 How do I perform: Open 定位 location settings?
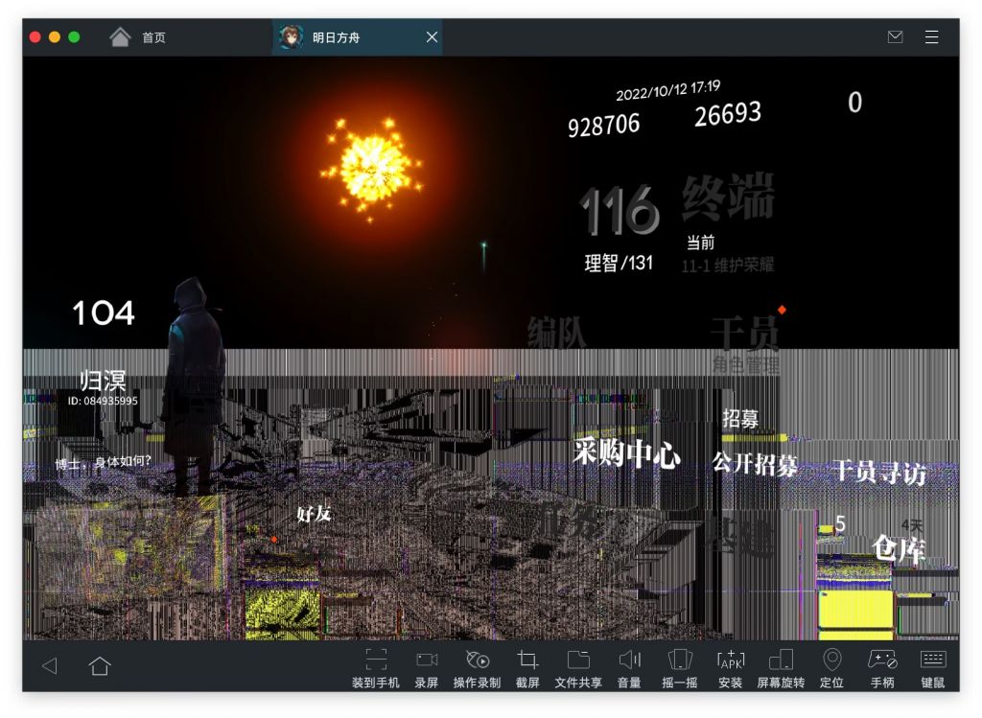click(831, 660)
